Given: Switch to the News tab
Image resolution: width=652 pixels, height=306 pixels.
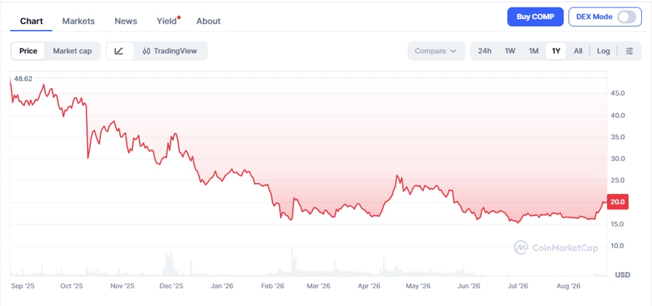Looking at the screenshot, I should (x=126, y=21).
